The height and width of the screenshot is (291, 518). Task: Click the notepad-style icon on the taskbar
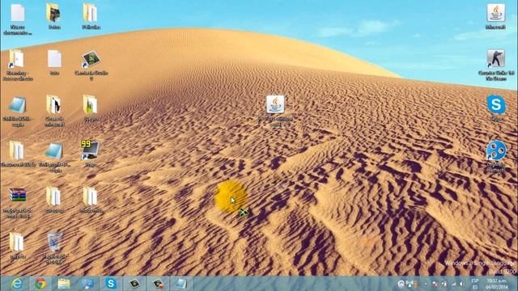pyautogui.click(x=181, y=284)
